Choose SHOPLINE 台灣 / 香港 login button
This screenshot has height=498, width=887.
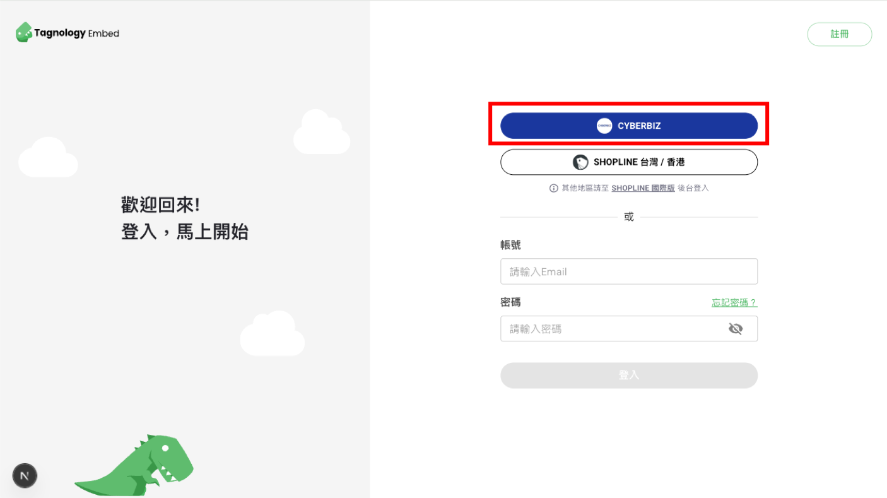point(629,162)
